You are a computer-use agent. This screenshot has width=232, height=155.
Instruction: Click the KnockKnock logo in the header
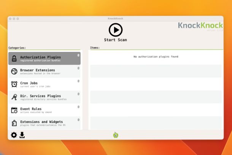(x=200, y=25)
